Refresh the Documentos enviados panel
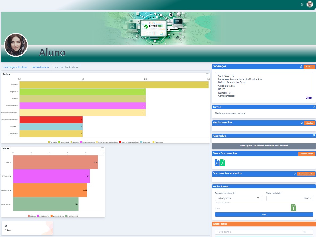This screenshot has height=237, width=316. coord(295,174)
